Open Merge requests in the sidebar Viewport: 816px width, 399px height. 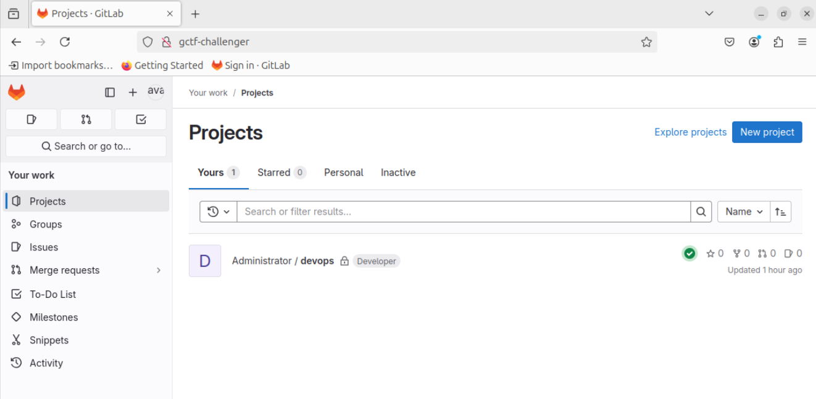point(86,270)
